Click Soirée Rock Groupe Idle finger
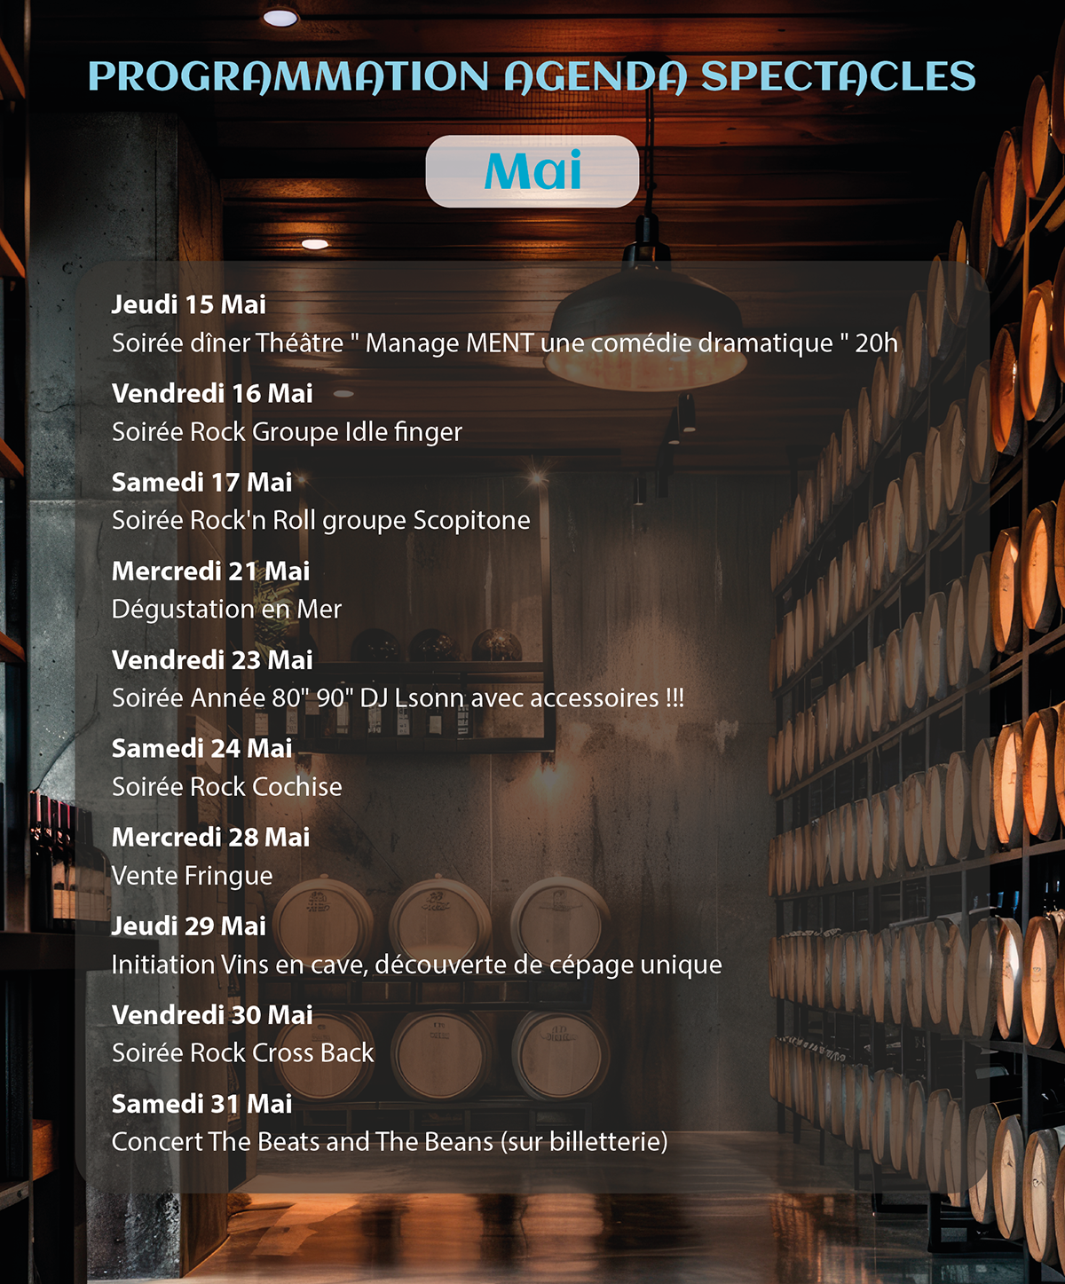This screenshot has height=1284, width=1065. [287, 432]
